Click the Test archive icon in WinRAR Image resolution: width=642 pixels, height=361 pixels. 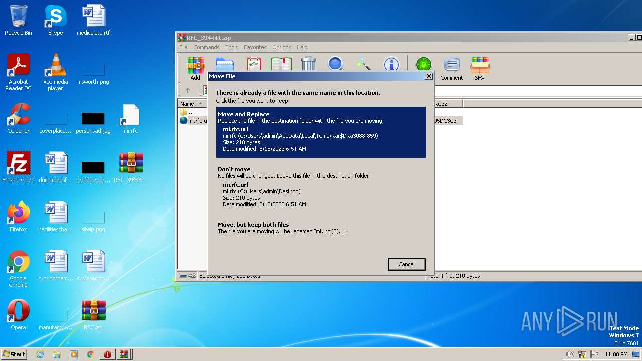point(254,64)
